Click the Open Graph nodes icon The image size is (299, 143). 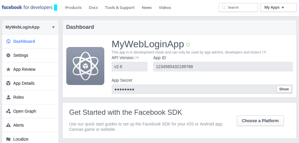(8, 111)
